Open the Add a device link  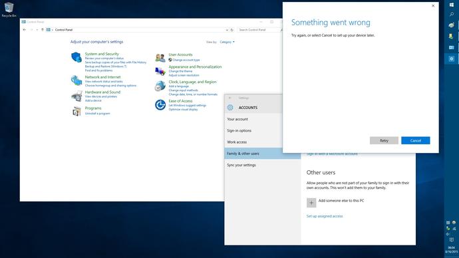[x=93, y=100]
